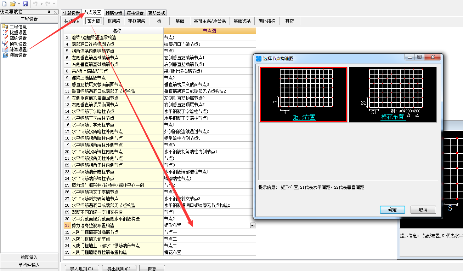Viewport: 463px width, 271px height.
Task: Click the Redo arrow icon
Action: 47,4
